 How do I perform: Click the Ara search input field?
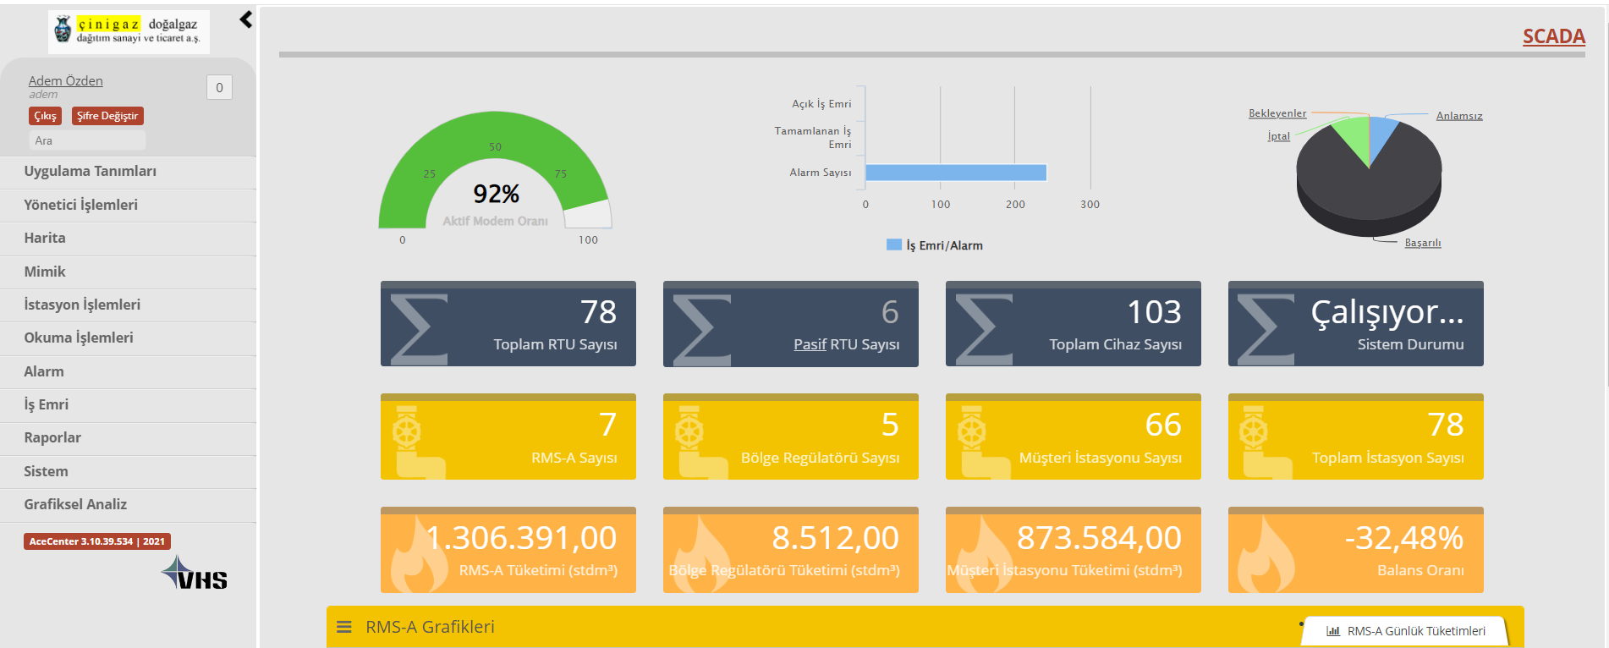[x=87, y=140]
